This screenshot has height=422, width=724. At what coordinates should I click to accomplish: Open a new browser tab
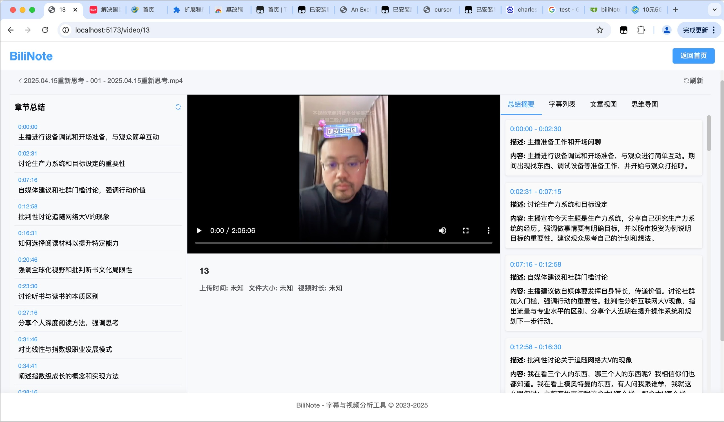click(676, 10)
